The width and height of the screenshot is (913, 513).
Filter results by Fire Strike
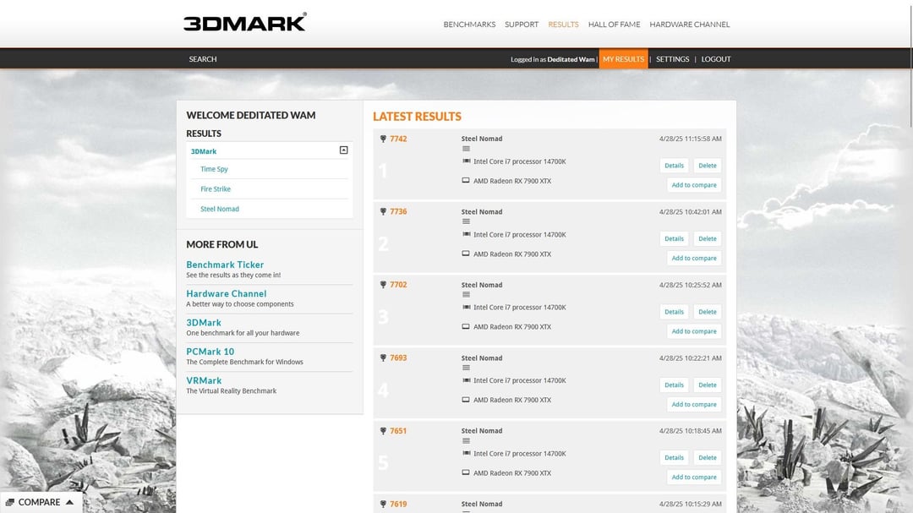click(216, 188)
